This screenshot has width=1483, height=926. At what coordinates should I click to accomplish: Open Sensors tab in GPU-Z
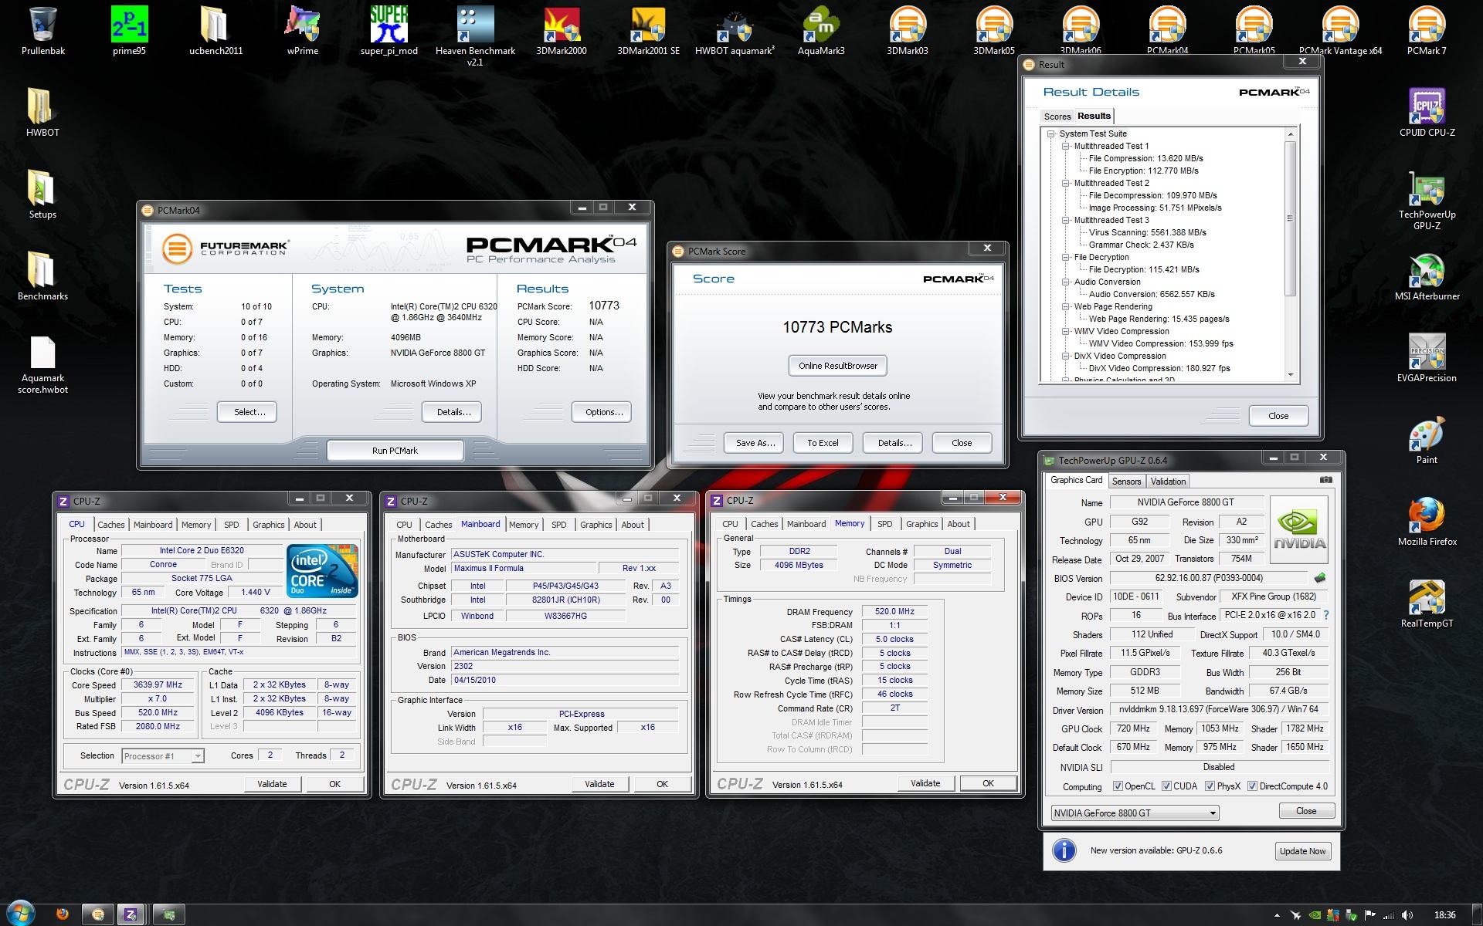tap(1126, 481)
